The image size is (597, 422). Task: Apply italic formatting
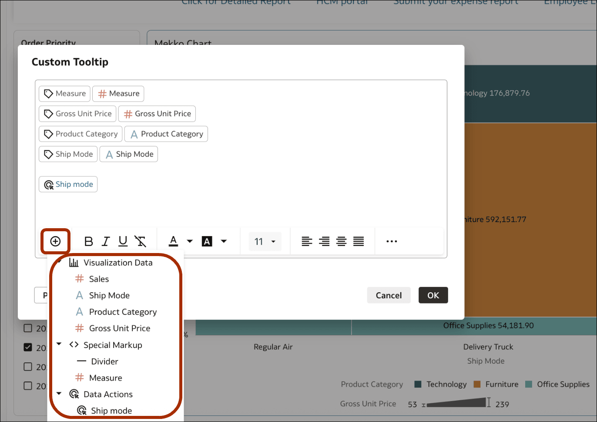click(x=105, y=241)
